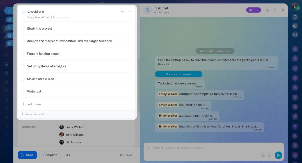Open the video call options dropdown arrow
The width and height of the screenshot is (302, 163).
pyautogui.click(x=258, y=10)
